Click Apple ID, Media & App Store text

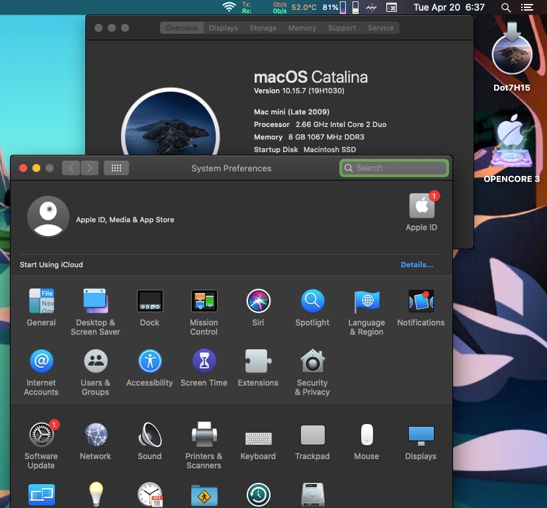coord(125,220)
